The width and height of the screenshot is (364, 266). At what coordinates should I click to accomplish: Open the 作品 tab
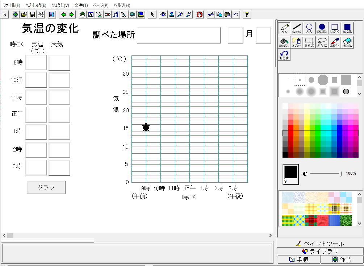point(342,259)
